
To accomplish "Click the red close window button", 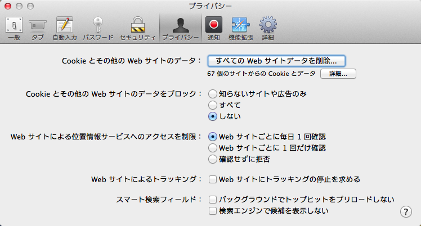I will (x=8, y=6).
